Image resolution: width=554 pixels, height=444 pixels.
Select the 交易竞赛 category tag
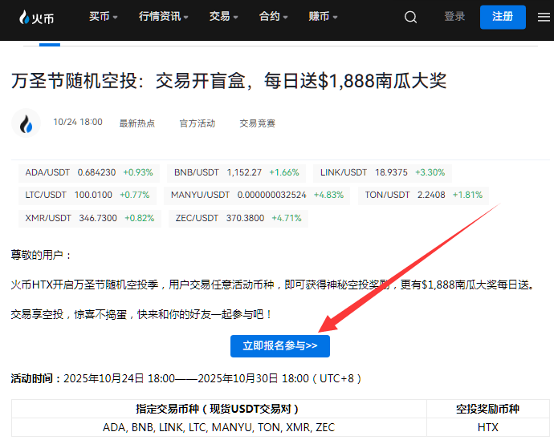257,123
